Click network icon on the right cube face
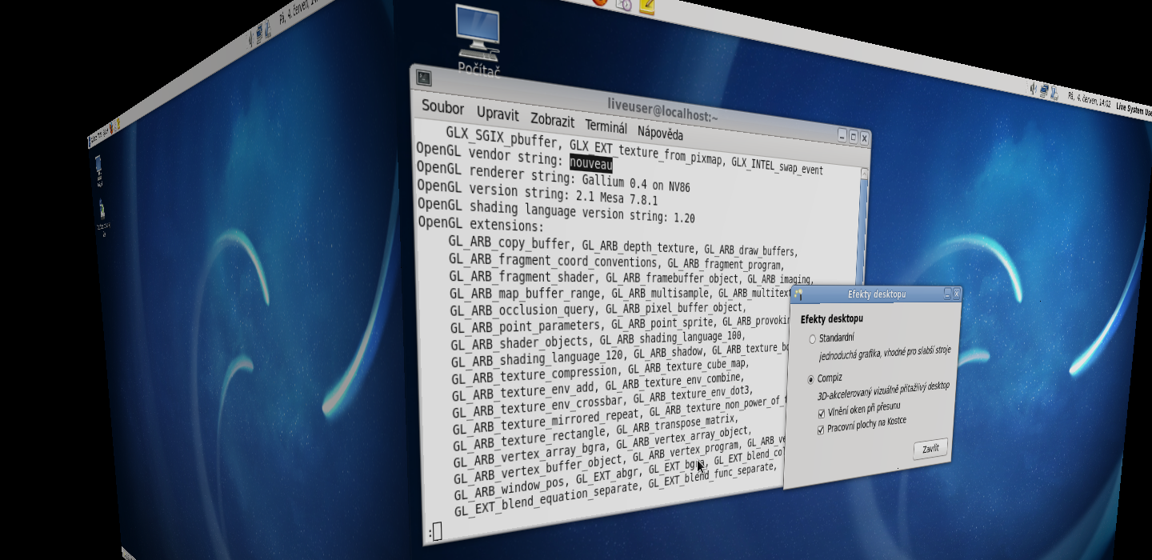The image size is (1152, 560). 1044,91
